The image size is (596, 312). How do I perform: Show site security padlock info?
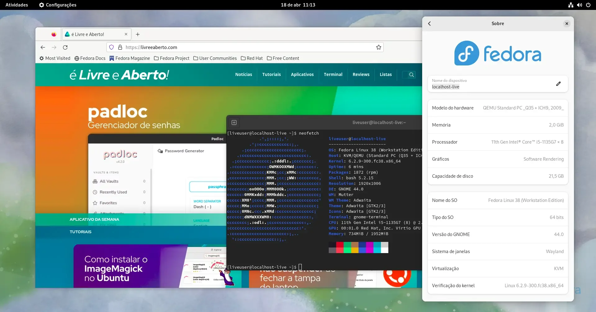[120, 47]
